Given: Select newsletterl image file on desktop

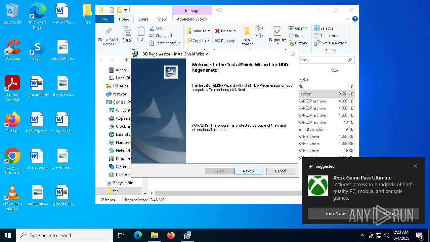Looking at the screenshot, I should click(x=62, y=50).
